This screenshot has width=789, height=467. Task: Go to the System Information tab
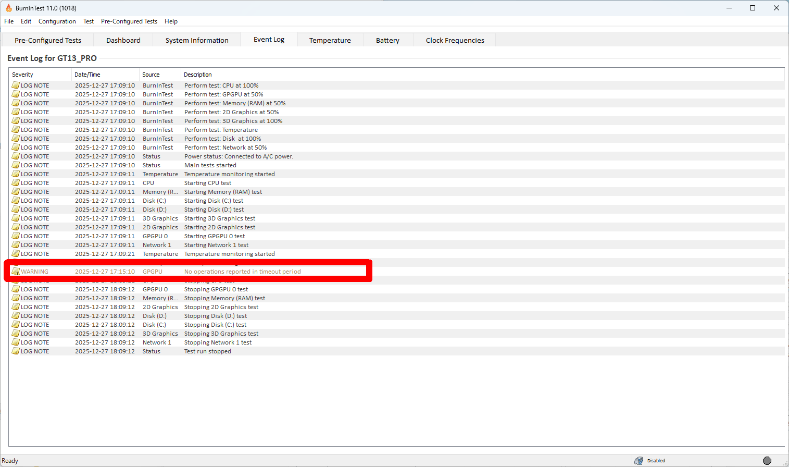(197, 40)
